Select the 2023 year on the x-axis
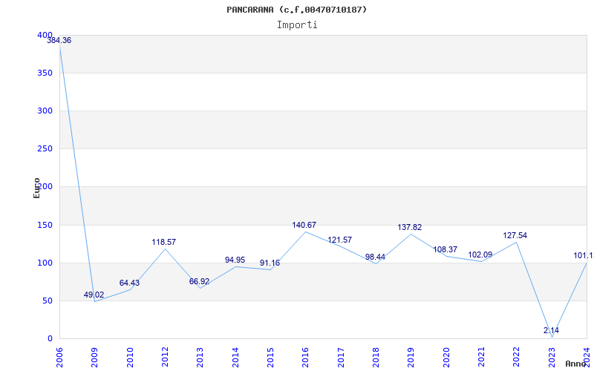Screen dimensions: 594x371 pyautogui.click(x=552, y=356)
